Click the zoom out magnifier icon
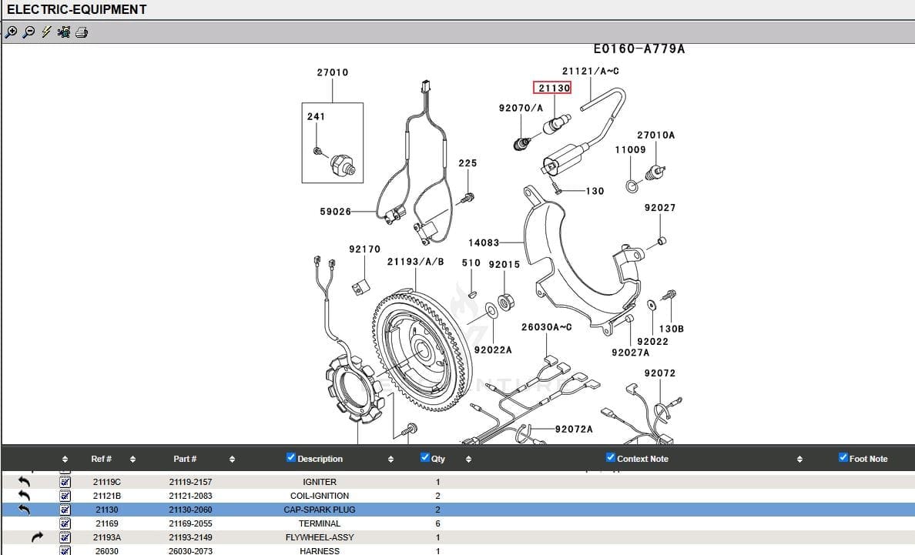Screen dimensions: 915x555 [28, 32]
